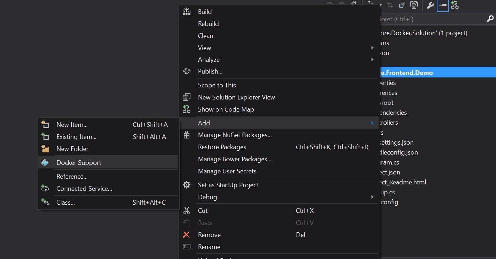
Task: Select Manage User Secrets
Action: coord(227,171)
